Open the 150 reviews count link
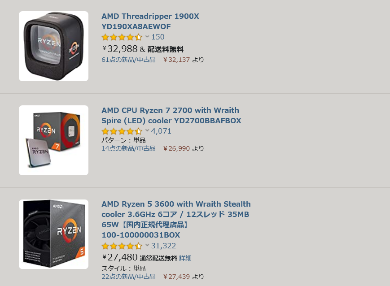The width and height of the screenshot is (390, 286). click(x=158, y=37)
